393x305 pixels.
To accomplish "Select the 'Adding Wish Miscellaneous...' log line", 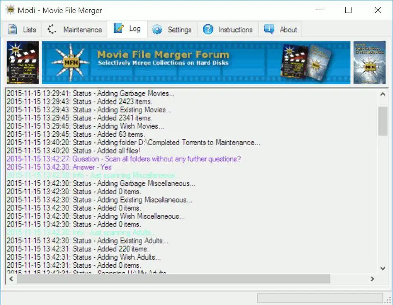I will click(96, 216).
